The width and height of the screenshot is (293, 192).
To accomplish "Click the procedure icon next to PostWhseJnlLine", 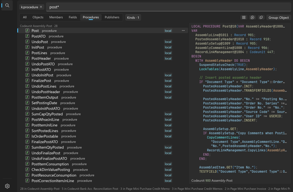I will click(27, 119).
